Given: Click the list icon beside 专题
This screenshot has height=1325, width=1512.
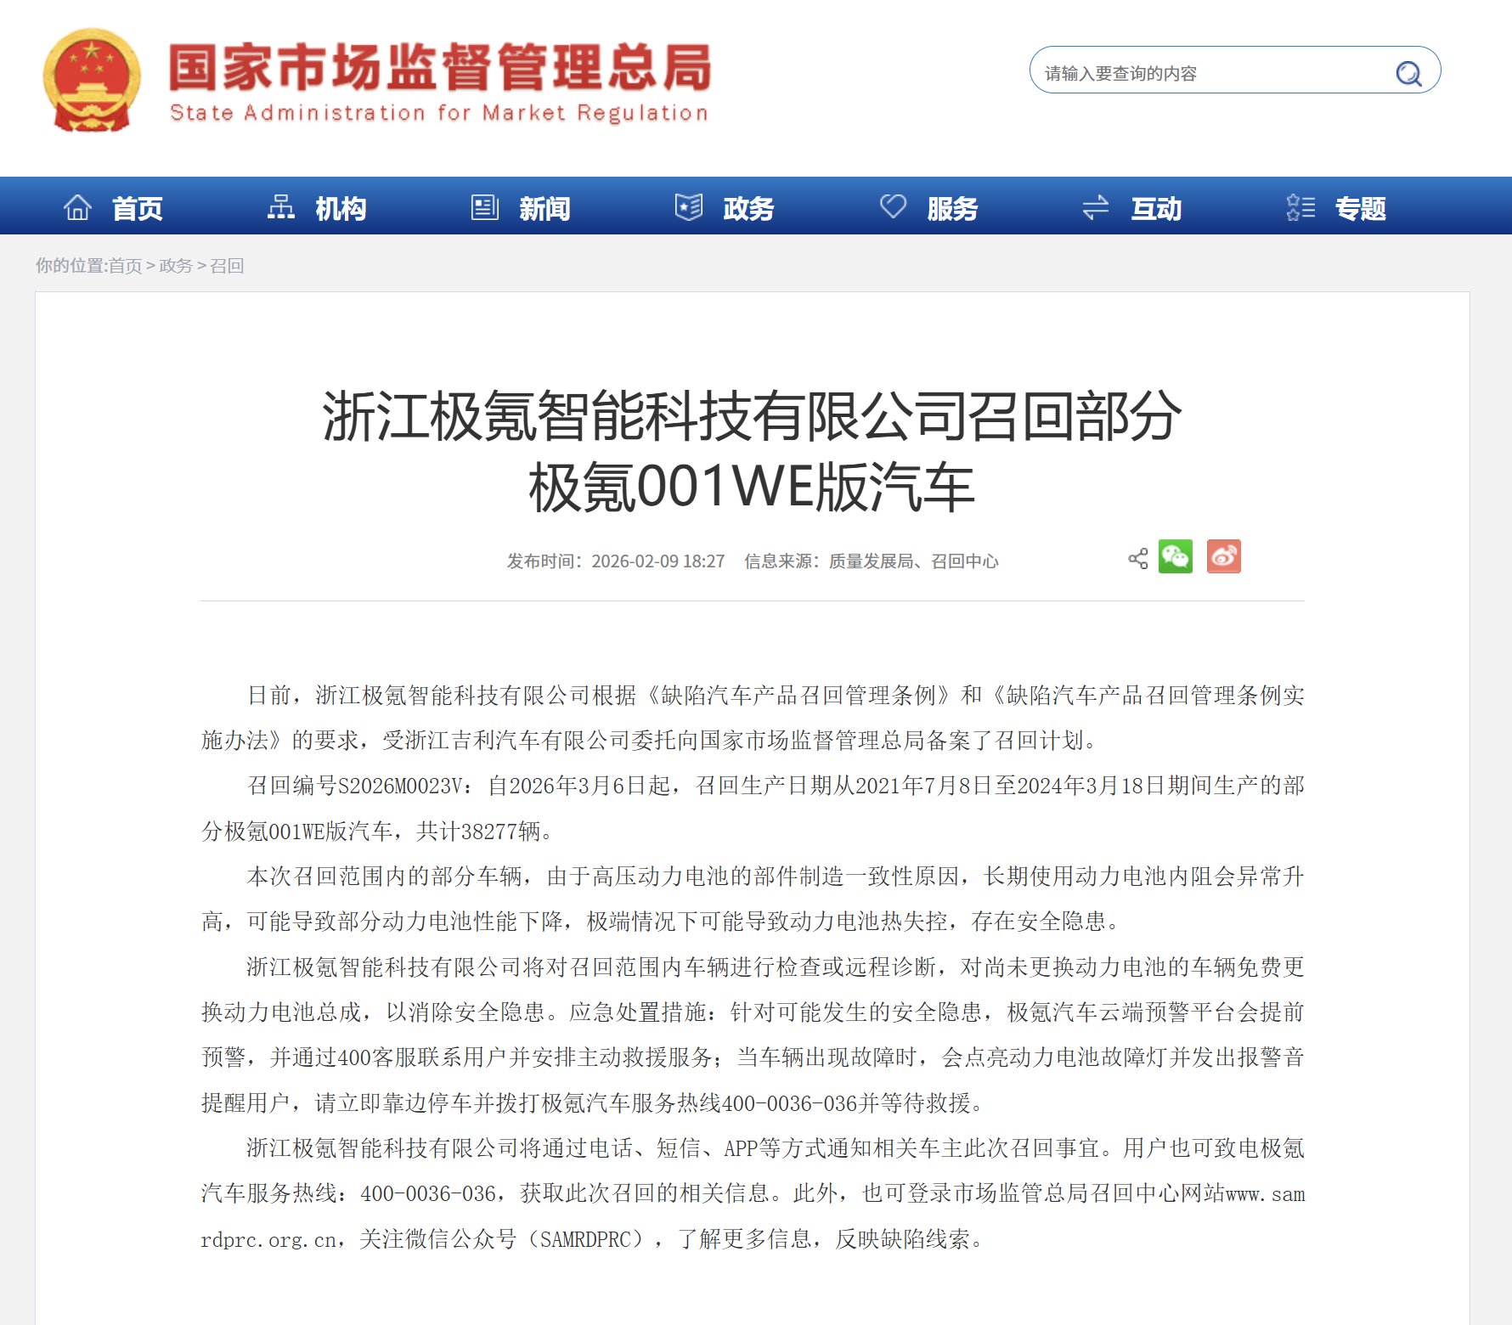Looking at the screenshot, I should click(x=1300, y=207).
